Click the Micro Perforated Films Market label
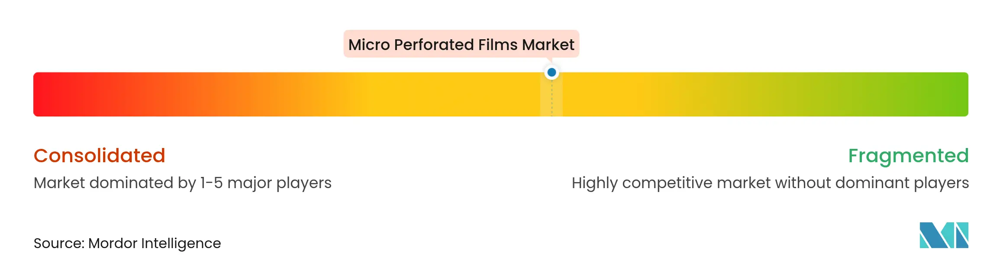Image resolution: width=1003 pixels, height=274 pixels. [x=461, y=44]
